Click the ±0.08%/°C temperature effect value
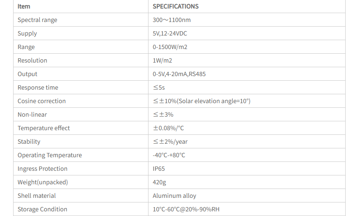The width and height of the screenshot is (363, 216). (x=168, y=128)
